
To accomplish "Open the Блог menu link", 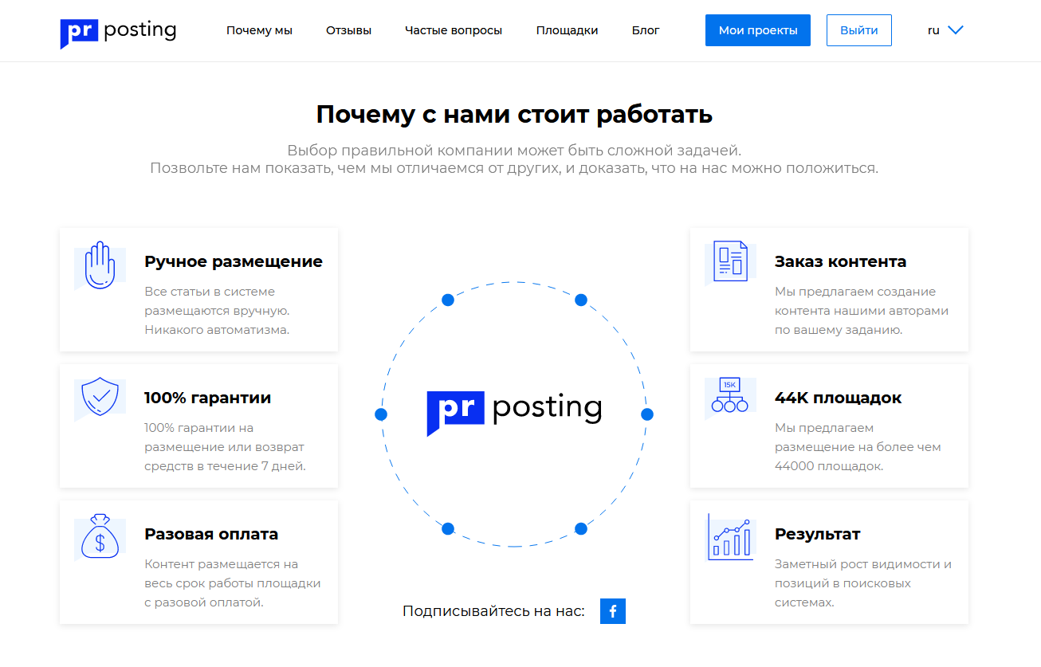I will [646, 30].
